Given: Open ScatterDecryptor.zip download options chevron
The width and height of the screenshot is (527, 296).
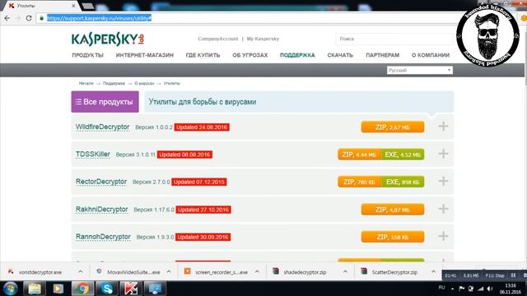Looking at the screenshot, I should tap(434, 272).
